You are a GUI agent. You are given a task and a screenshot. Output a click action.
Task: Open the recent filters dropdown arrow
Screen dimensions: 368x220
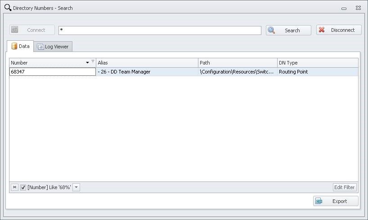(x=76, y=187)
